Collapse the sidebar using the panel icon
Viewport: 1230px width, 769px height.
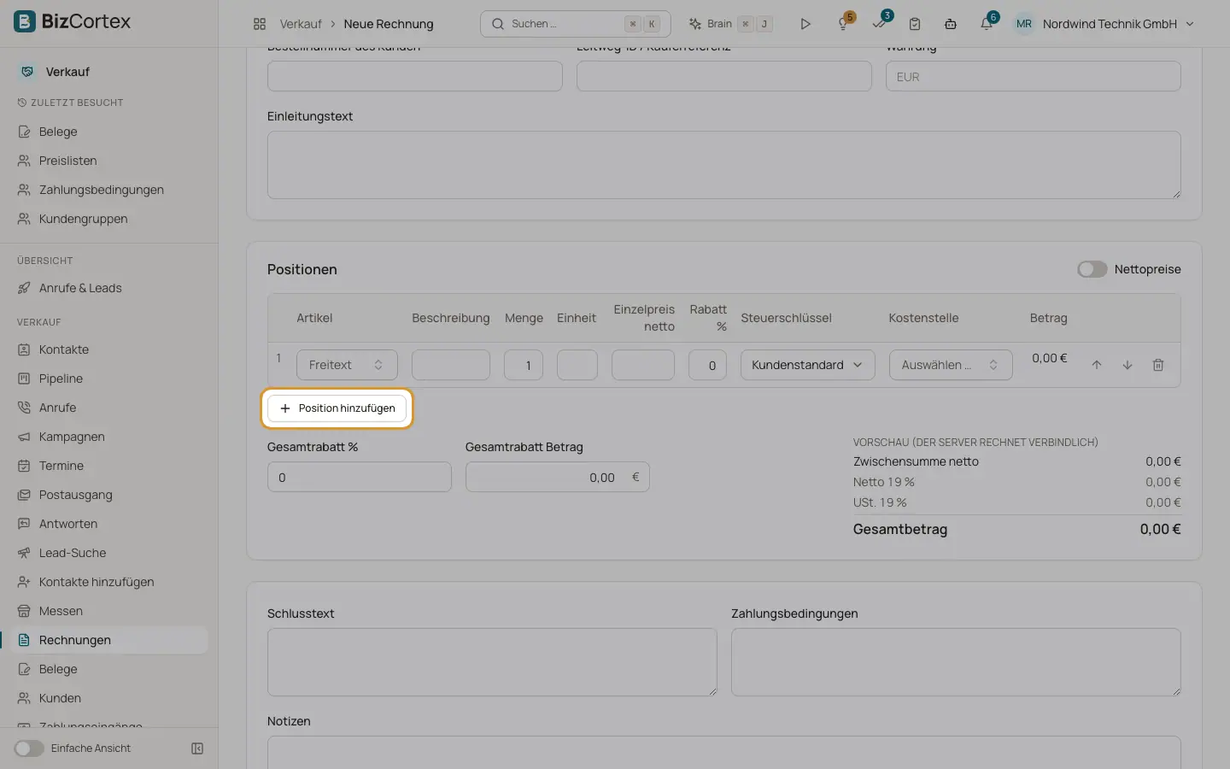197,748
